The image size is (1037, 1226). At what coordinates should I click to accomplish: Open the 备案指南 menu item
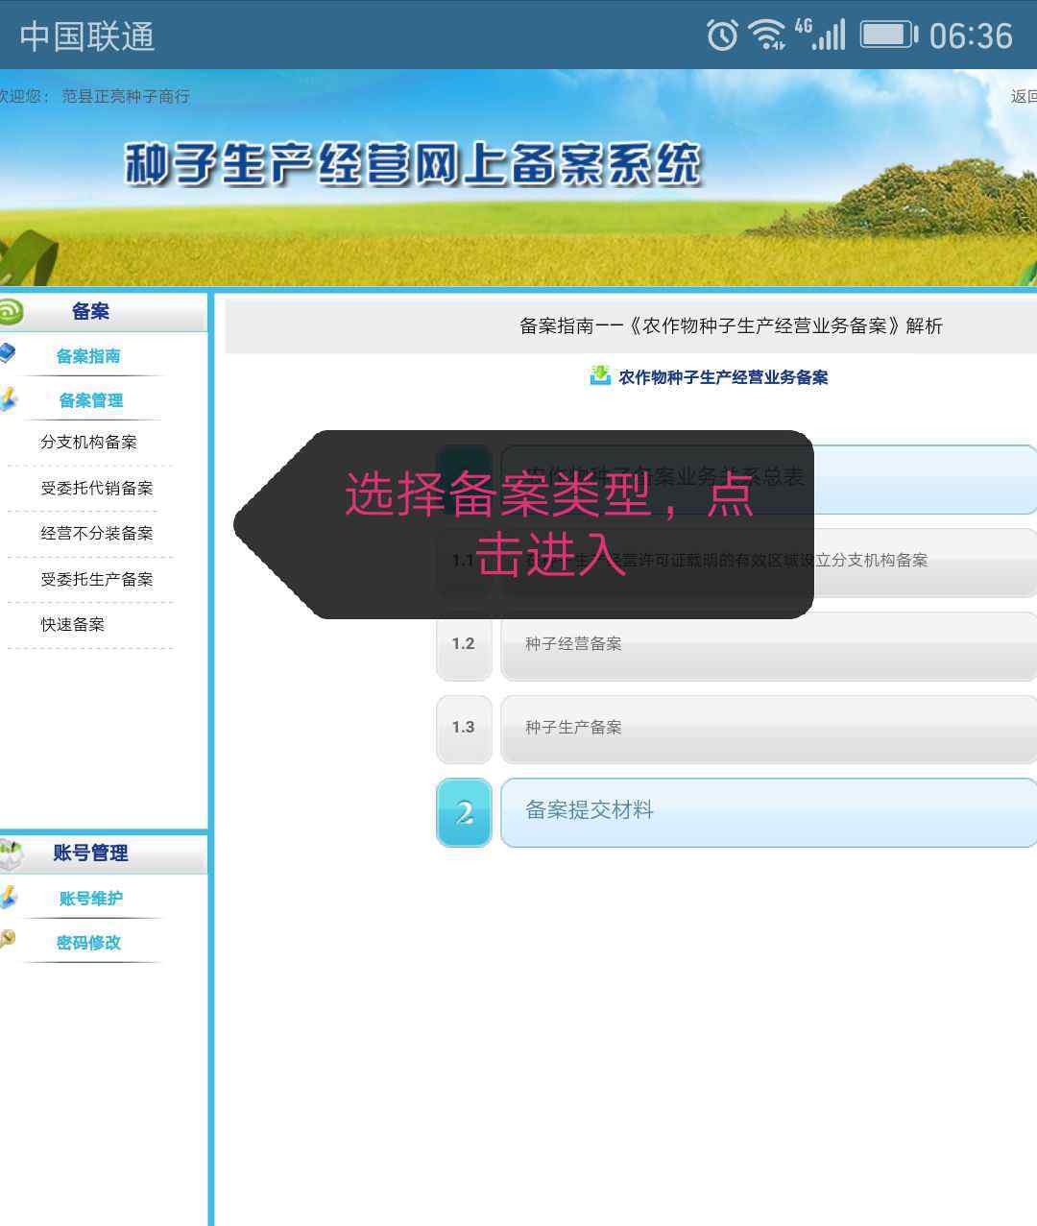click(88, 356)
